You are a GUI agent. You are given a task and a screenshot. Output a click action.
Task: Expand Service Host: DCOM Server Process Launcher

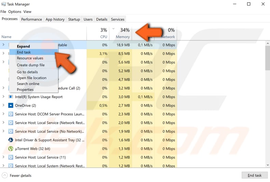click(3, 114)
